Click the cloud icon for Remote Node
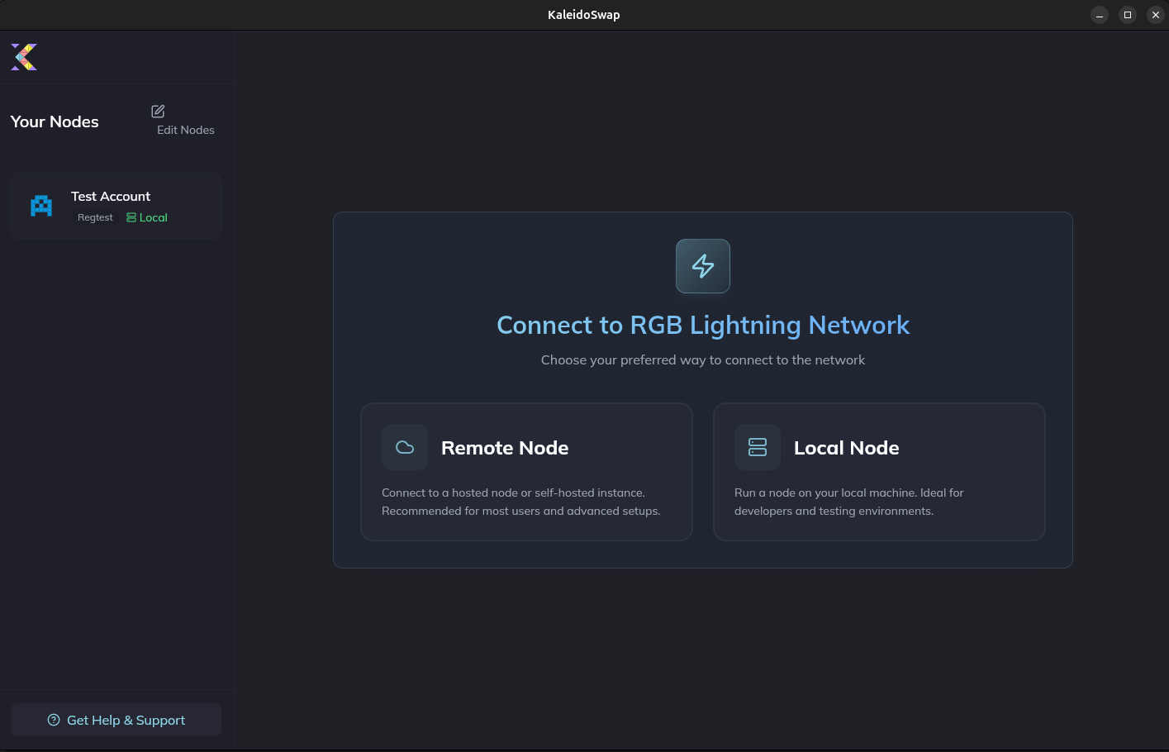The image size is (1169, 752). coord(405,447)
